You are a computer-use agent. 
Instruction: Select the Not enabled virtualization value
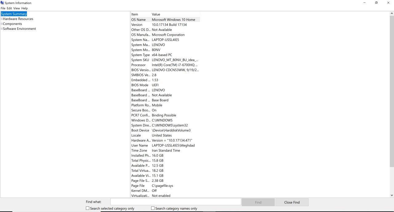[161, 195]
